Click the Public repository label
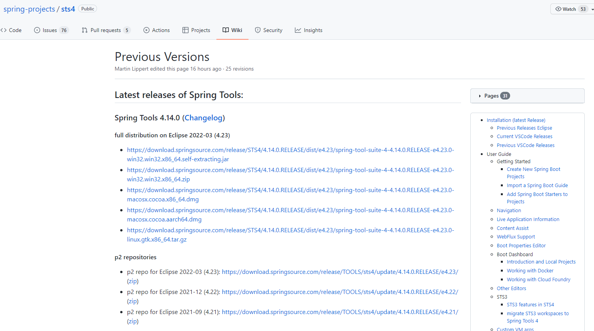 tap(88, 9)
